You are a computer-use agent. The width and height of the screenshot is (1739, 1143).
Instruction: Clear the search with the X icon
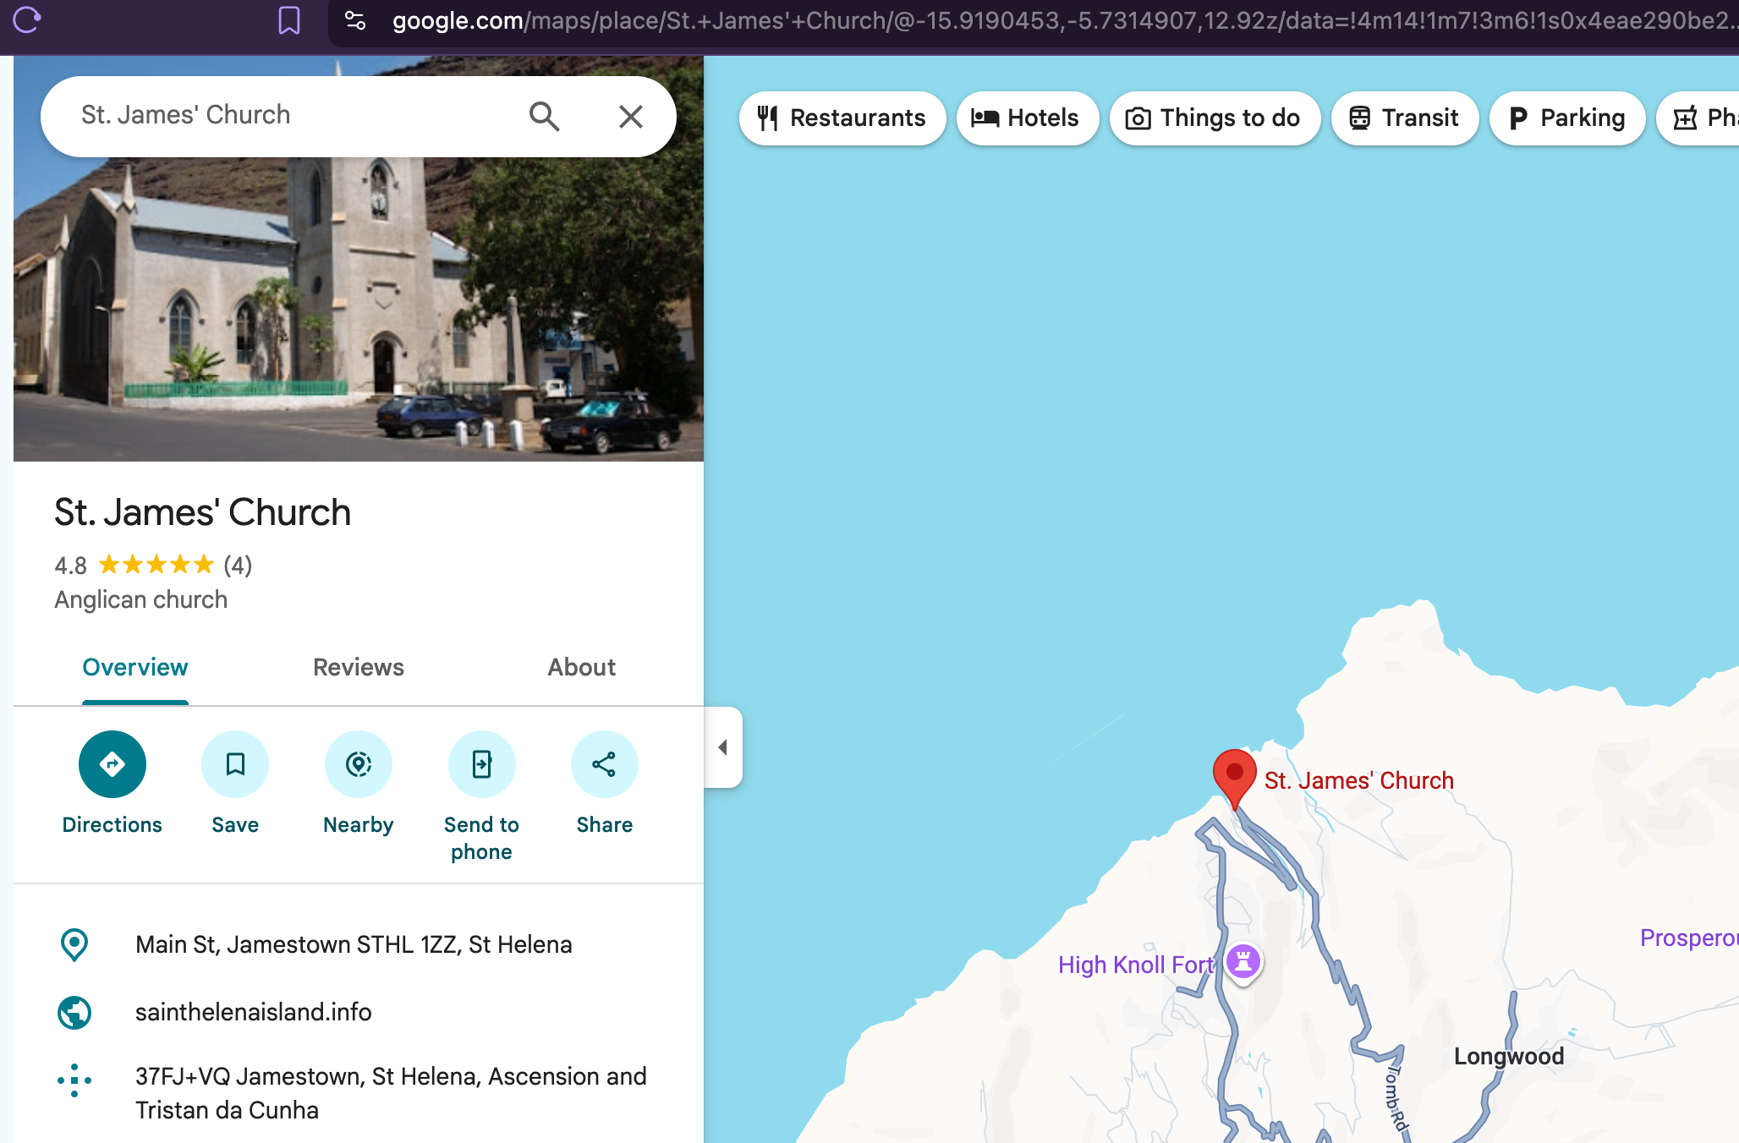631,117
